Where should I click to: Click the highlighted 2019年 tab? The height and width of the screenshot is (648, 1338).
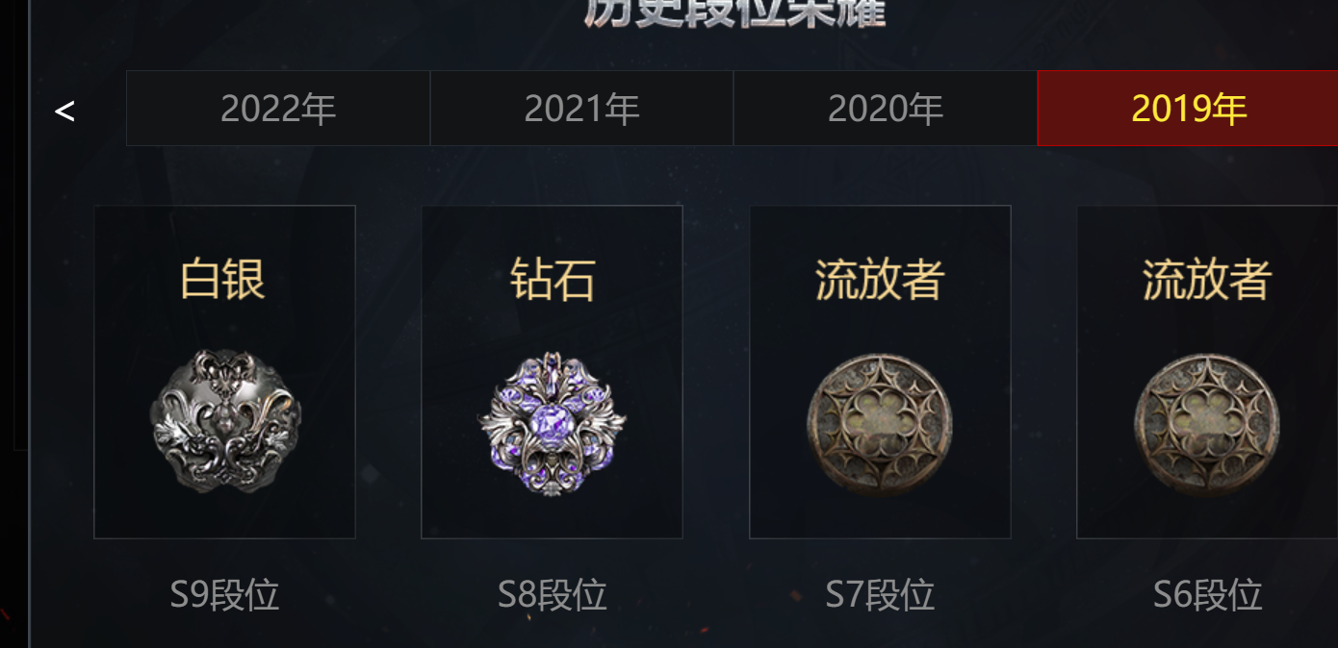point(1189,109)
